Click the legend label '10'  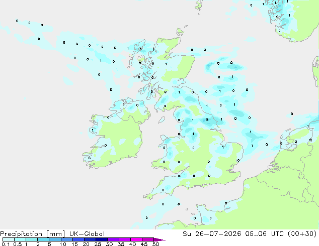(63, 244)
